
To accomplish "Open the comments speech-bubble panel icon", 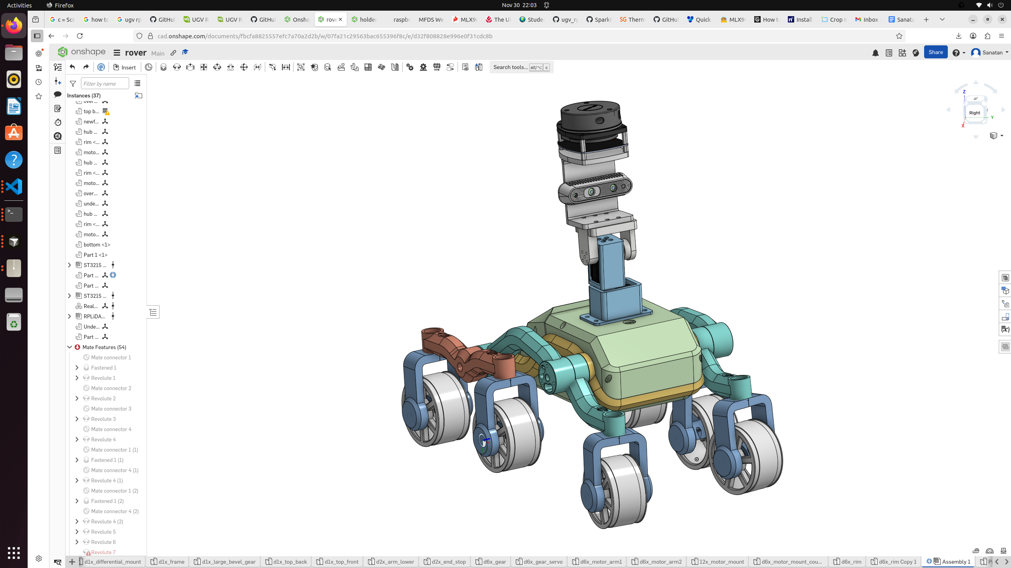I will (58, 95).
